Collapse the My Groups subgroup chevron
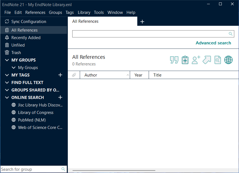239x173 pixels. tap(14, 68)
